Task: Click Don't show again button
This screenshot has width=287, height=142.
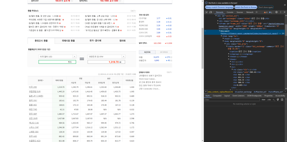Action: [265, 7]
